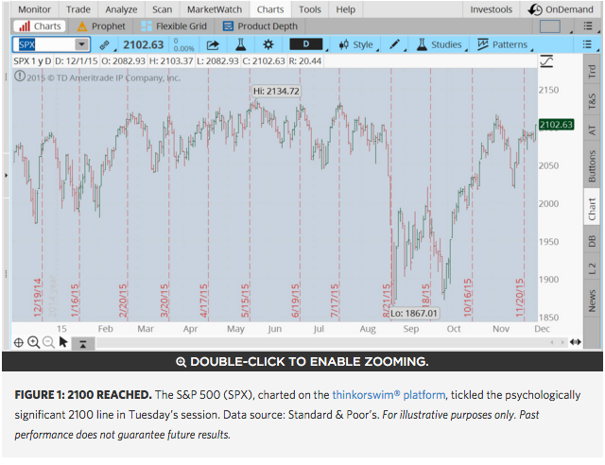
Task: Open the DB side panel
Action: click(x=592, y=241)
